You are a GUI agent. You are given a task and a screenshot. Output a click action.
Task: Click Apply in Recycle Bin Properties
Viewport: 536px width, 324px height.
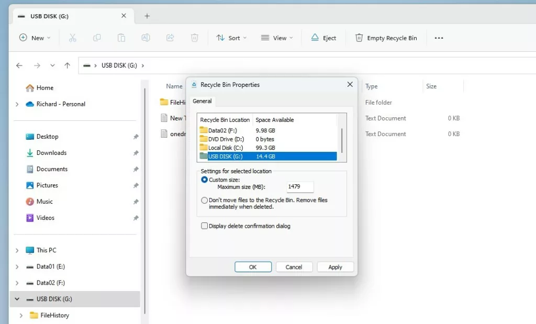coord(336,267)
